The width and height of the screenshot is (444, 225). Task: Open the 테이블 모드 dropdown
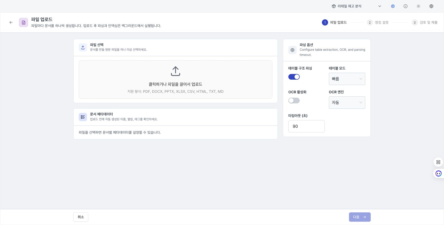click(x=347, y=79)
